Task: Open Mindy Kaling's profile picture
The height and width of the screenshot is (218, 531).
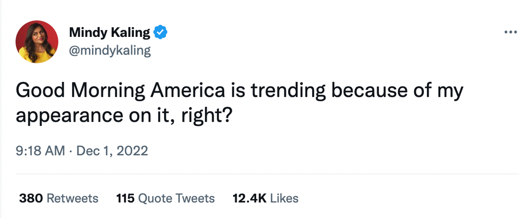Action: pos(37,42)
